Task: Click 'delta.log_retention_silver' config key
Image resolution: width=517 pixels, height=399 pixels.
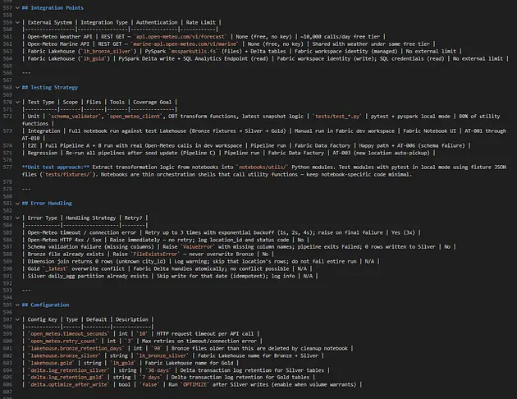Action: [69, 370]
